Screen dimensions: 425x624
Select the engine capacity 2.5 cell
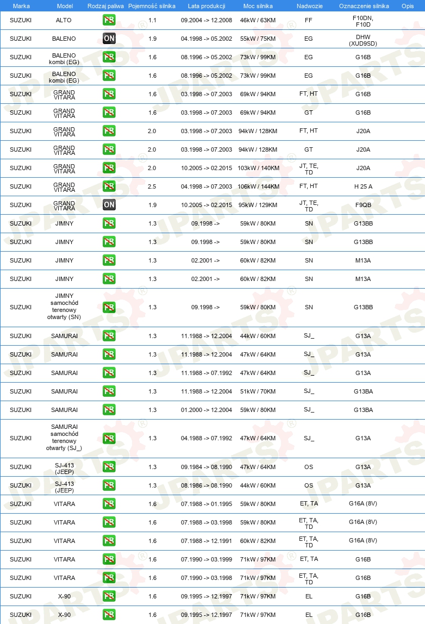click(x=152, y=186)
